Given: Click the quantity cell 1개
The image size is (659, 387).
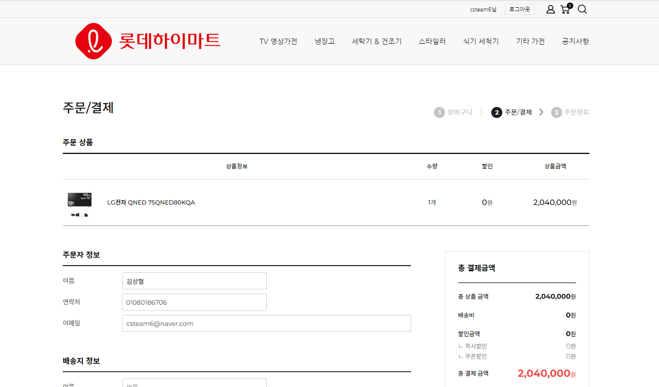Looking at the screenshot, I should point(432,202).
